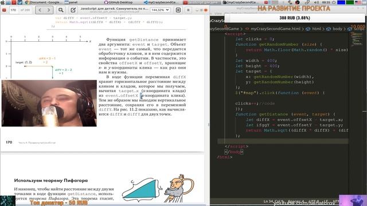367x206 pixels.
Task: Click the 'let width = 400;' line
Action: pos(256,61)
